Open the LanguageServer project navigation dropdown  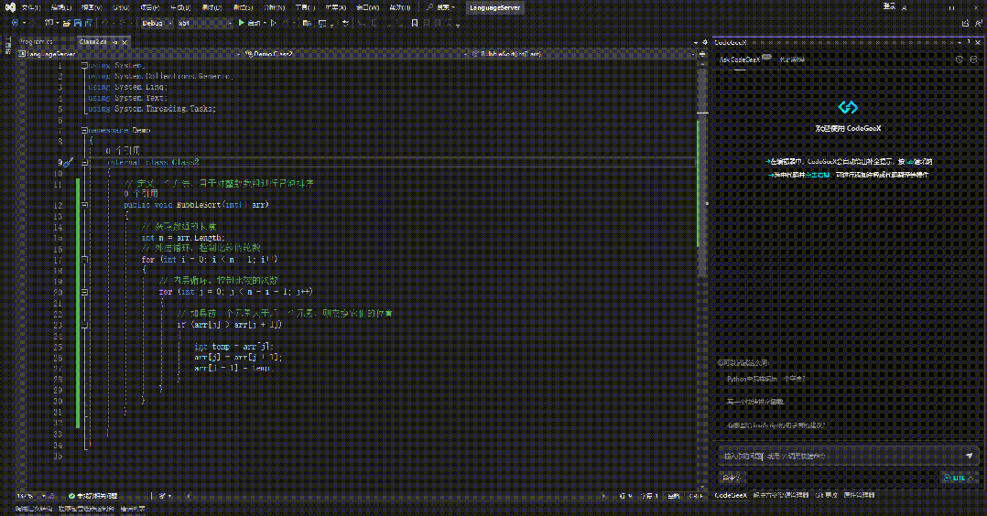129,54
